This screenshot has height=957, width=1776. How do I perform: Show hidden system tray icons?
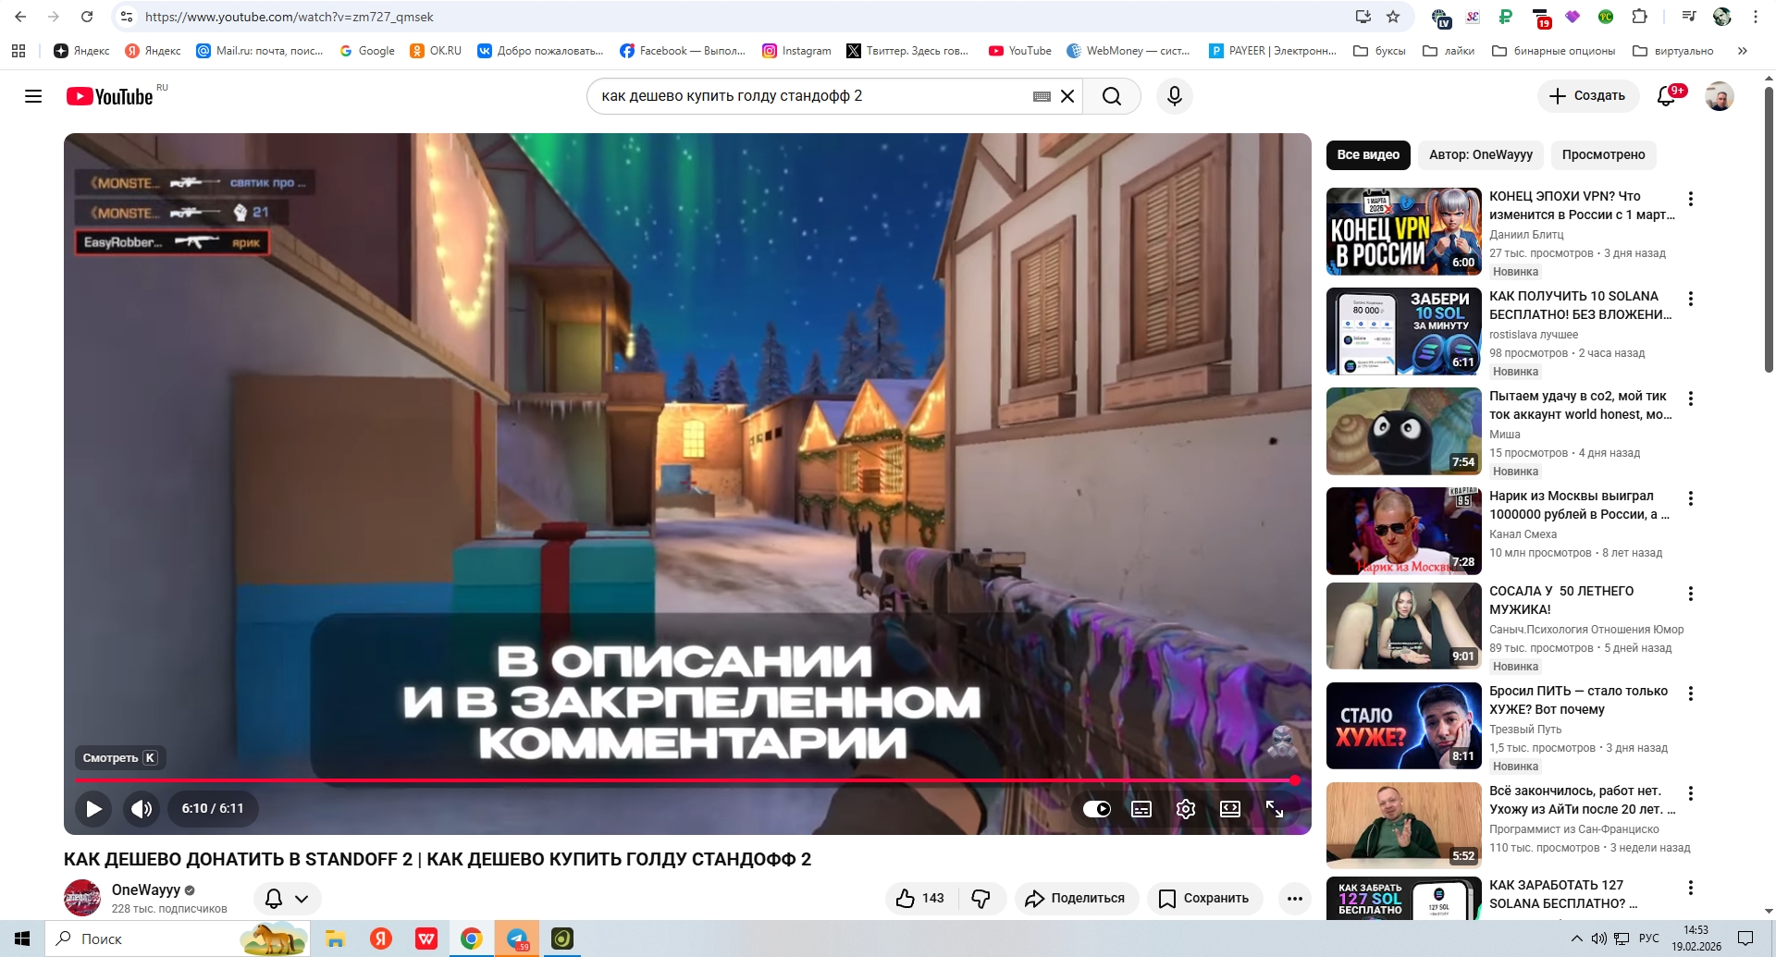(x=1576, y=939)
